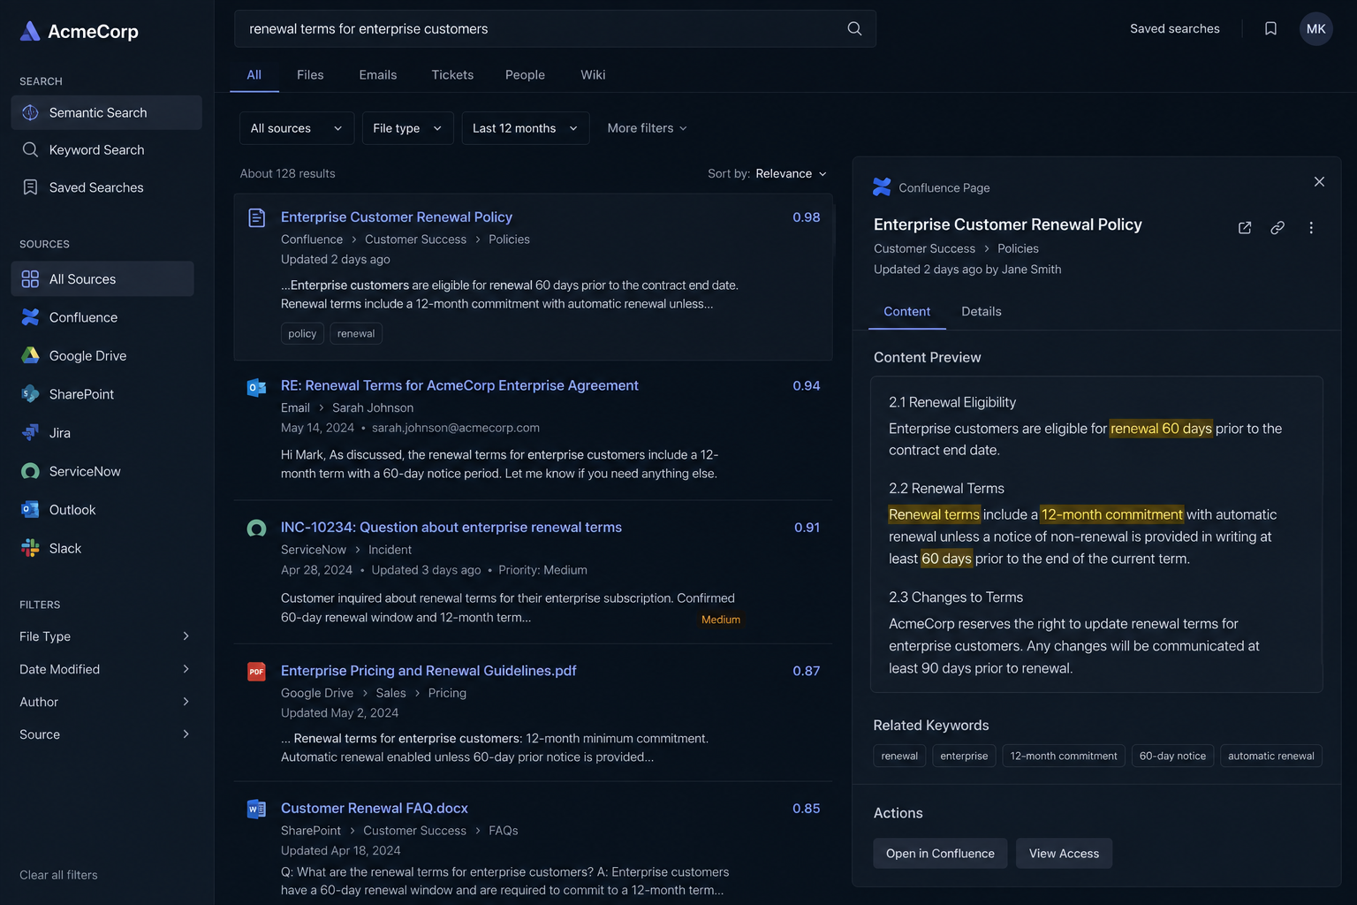
Task: Open Enterprise Pricing and Renewal Guidelines.pdf
Action: 428,671
